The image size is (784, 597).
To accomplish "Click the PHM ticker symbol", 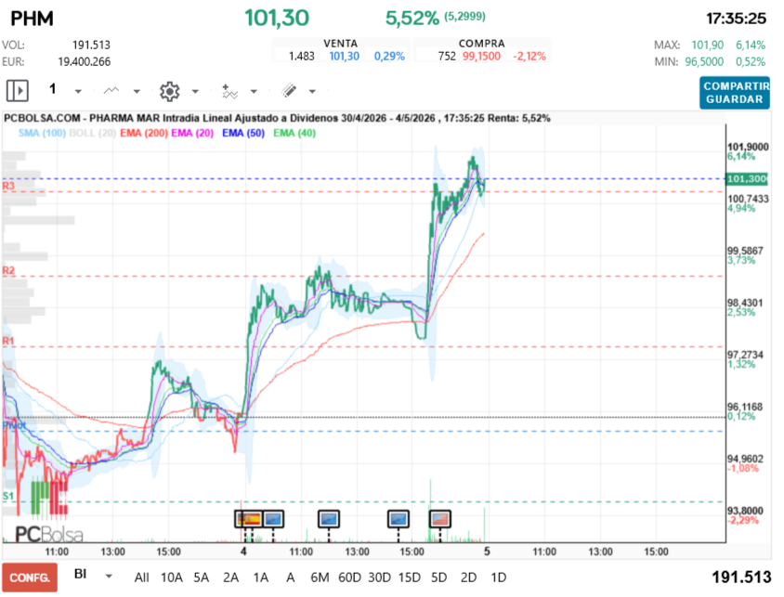I will 32,19.
